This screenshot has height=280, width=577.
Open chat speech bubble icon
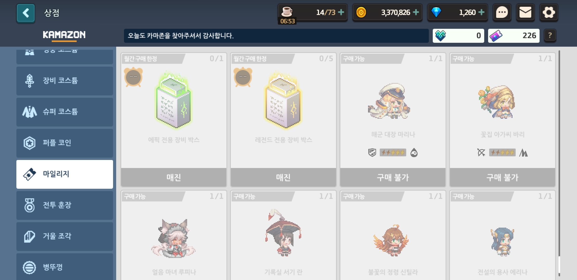pos(502,12)
